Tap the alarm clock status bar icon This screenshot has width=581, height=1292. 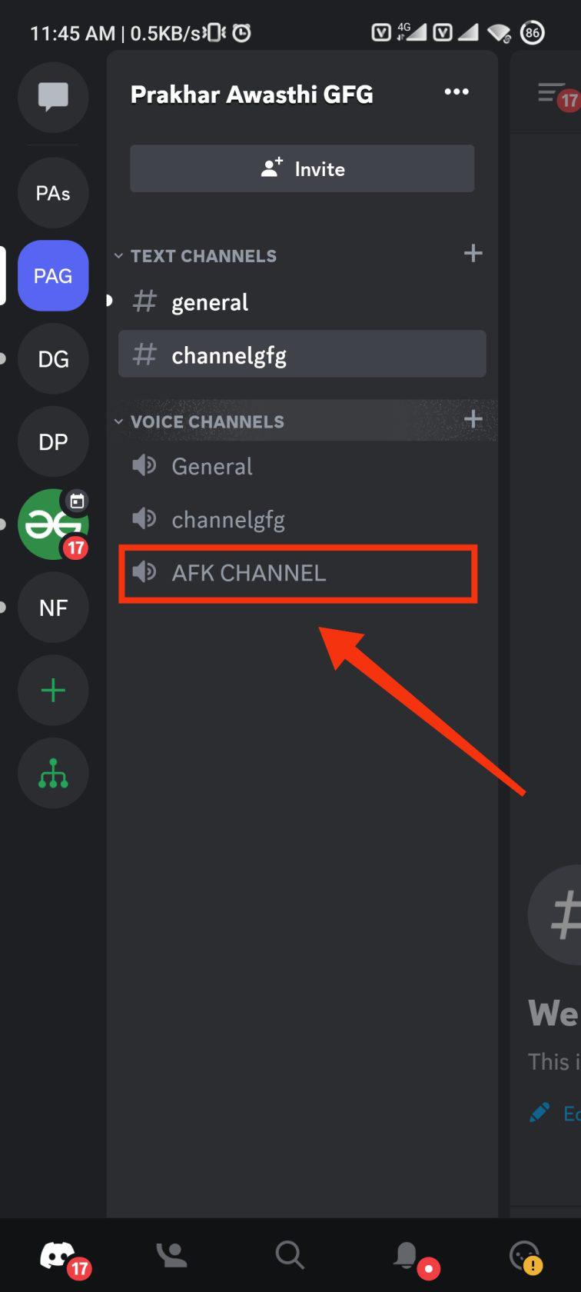click(242, 32)
